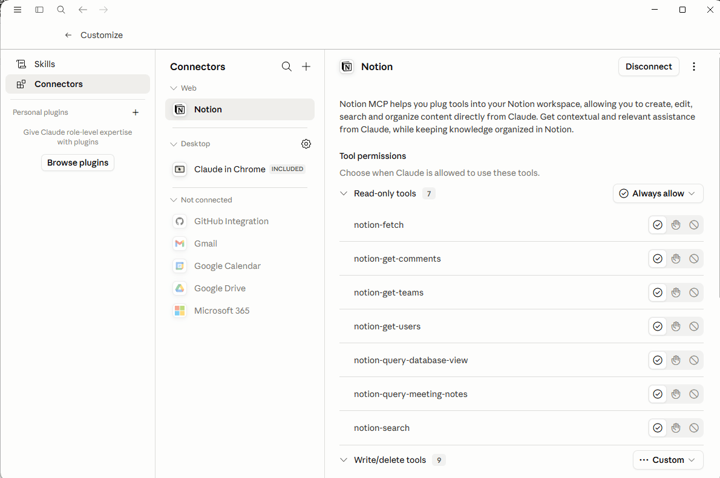Click the notion-query-meeting-notes tool name
Image resolution: width=720 pixels, height=478 pixels.
410,394
